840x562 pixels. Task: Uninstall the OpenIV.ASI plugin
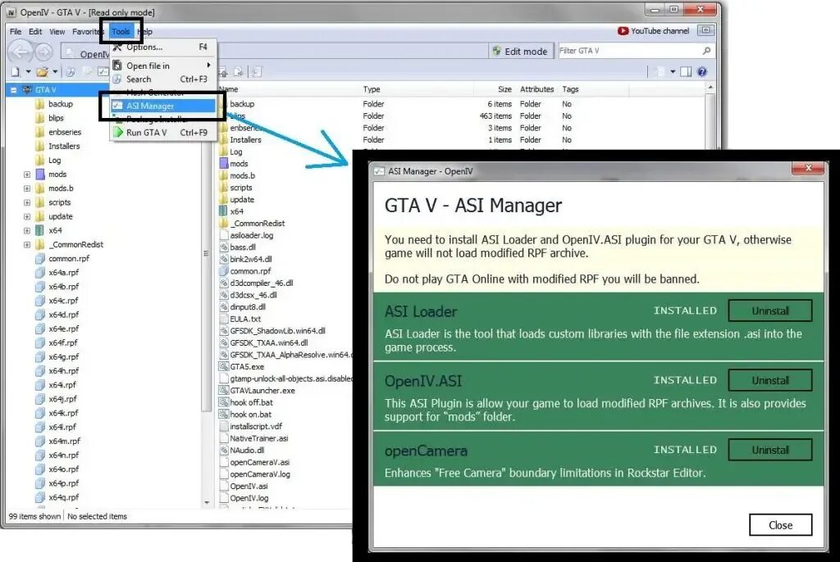769,381
